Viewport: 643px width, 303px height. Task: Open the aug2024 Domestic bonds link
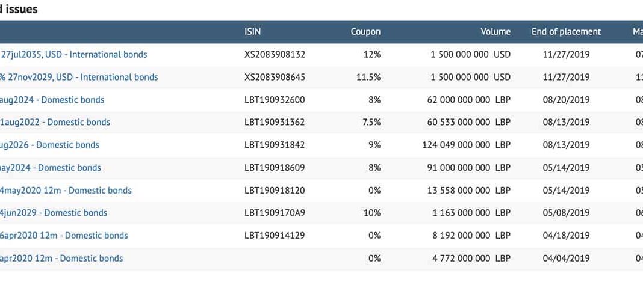click(53, 100)
